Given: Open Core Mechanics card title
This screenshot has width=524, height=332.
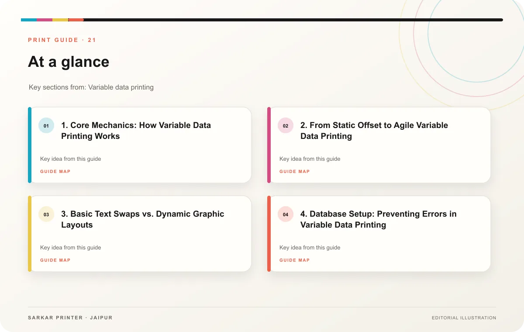Looking at the screenshot, I should [x=136, y=131].
